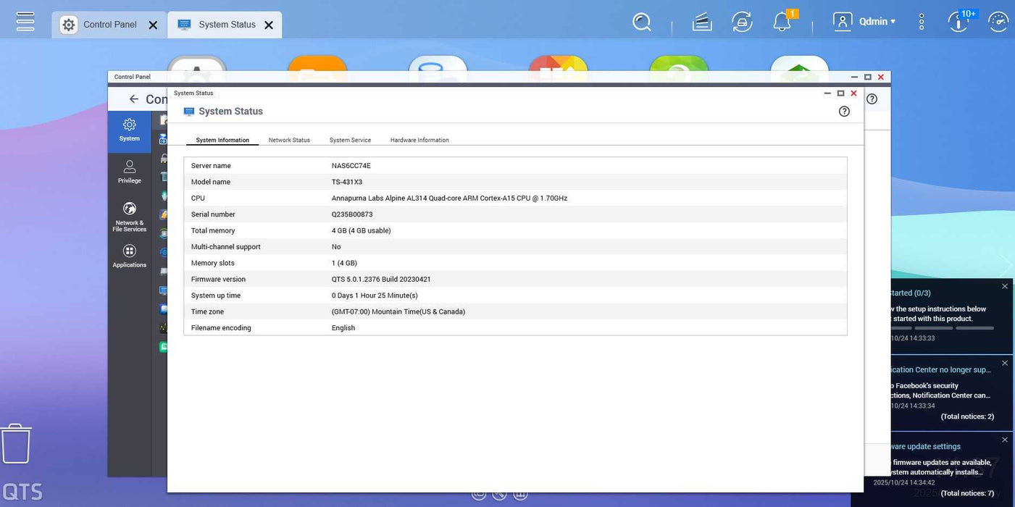
Task: Expand the Qdmin user dropdown
Action: click(x=866, y=22)
